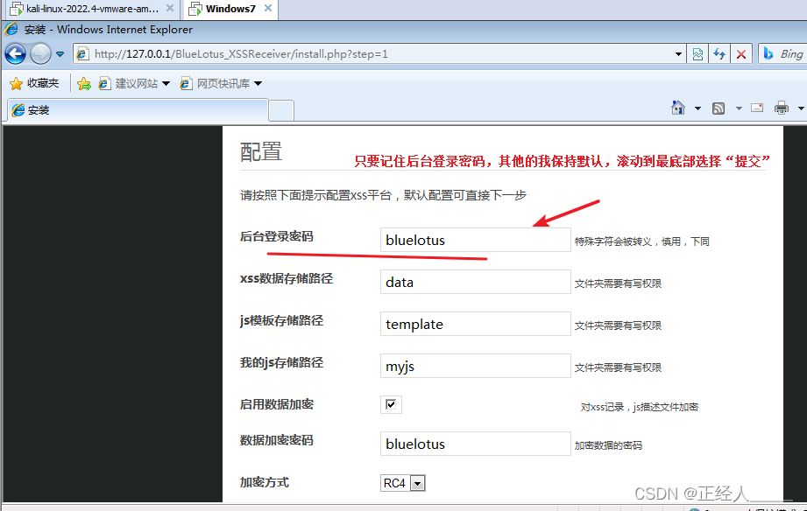Click the 特殊字符会被转义，慎用，下同 hint text

641,241
